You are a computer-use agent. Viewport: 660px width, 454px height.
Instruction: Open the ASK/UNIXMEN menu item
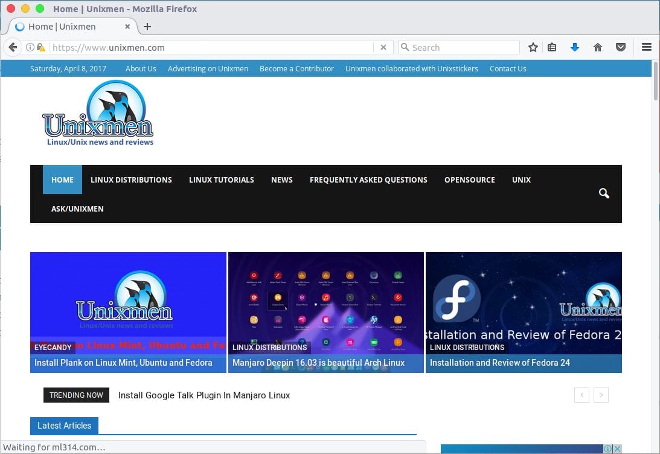pos(77,209)
